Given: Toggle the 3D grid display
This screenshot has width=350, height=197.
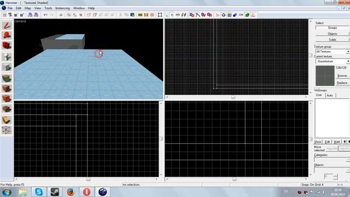Looking at the screenshot, I should point(10,15).
